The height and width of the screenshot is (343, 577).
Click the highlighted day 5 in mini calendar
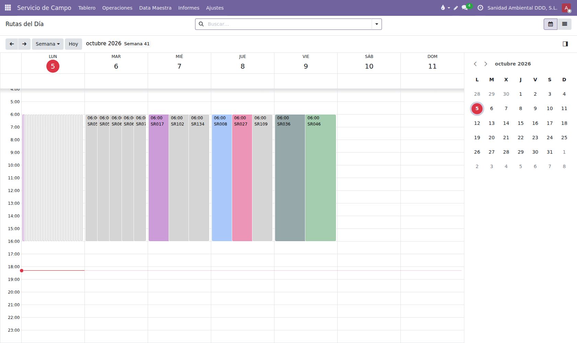tap(477, 108)
